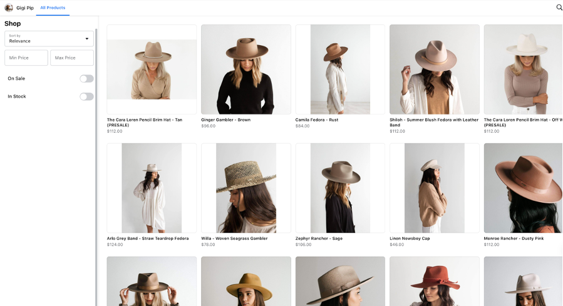Open the Shiloh Summer Blush Fedora photo
The height and width of the screenshot is (306, 563).
[x=435, y=69]
